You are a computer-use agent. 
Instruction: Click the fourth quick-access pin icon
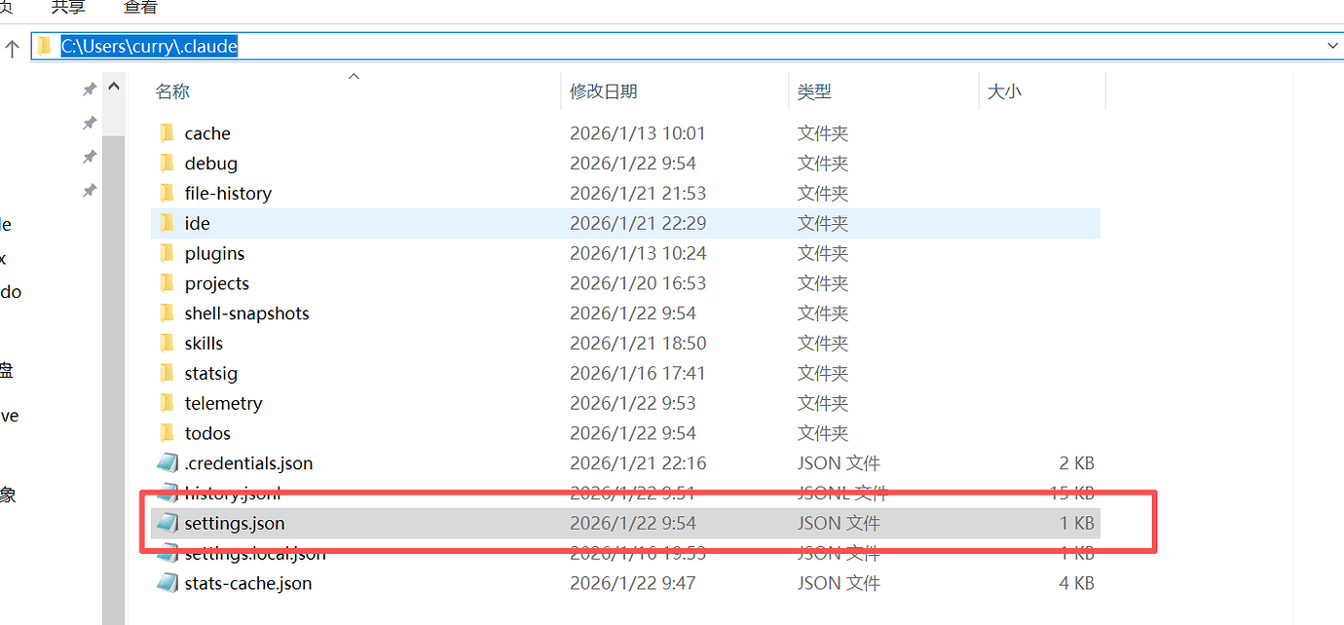pyautogui.click(x=89, y=189)
